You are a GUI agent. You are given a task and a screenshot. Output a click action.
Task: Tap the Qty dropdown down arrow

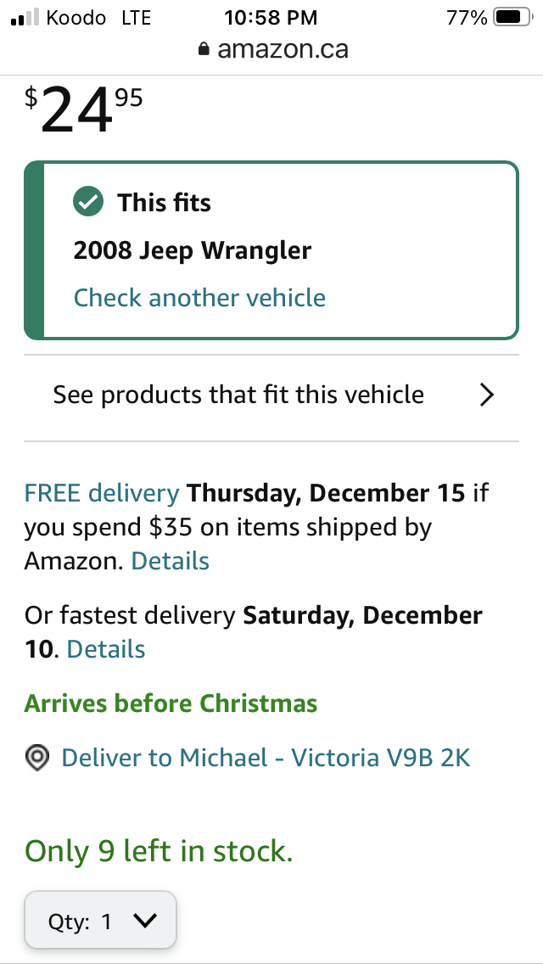(145, 922)
